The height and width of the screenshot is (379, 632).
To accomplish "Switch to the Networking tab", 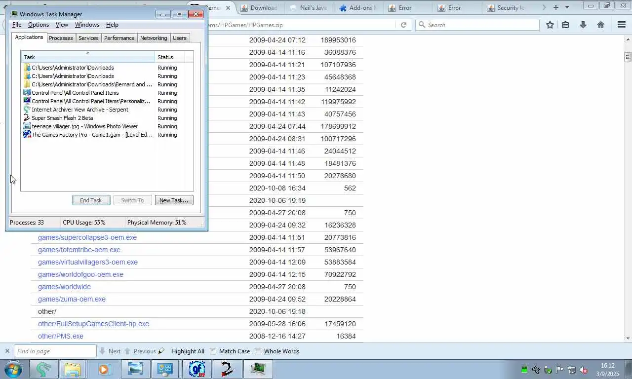I will point(154,38).
